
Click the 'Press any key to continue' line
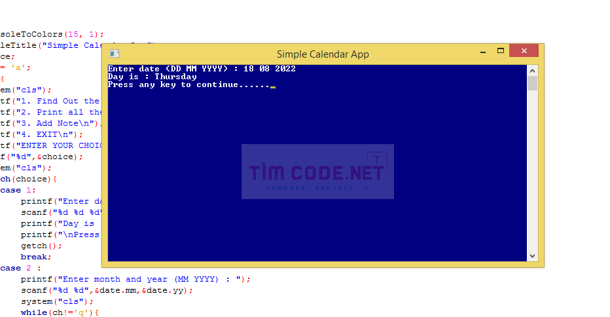(191, 85)
